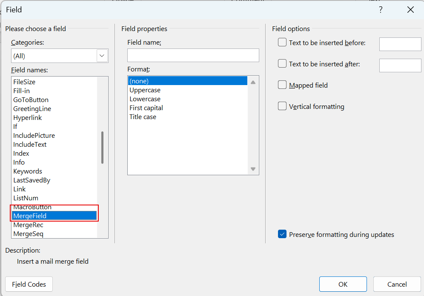Enable Text to be inserted before checkbox
The image size is (424, 296).
pyautogui.click(x=282, y=43)
